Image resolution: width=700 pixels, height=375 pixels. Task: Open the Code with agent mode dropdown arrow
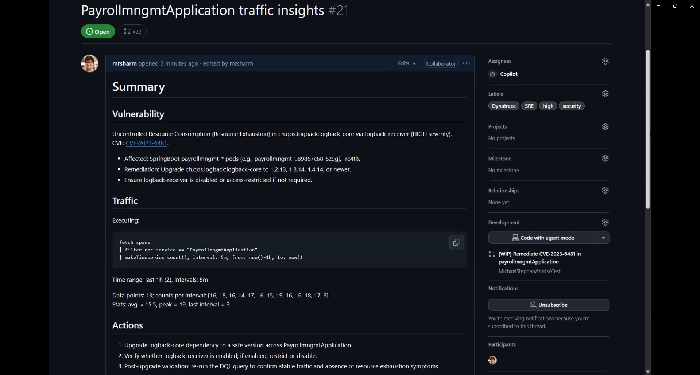(x=603, y=238)
